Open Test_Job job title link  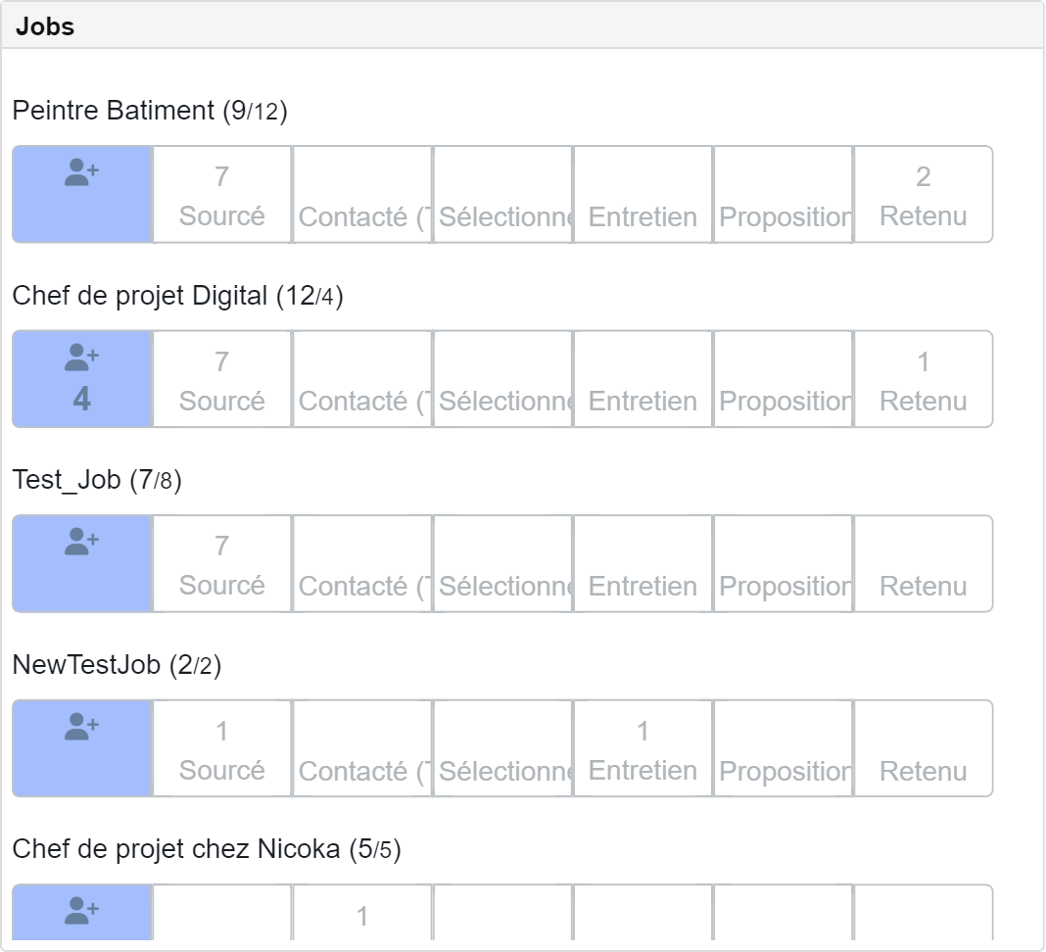pos(97,480)
